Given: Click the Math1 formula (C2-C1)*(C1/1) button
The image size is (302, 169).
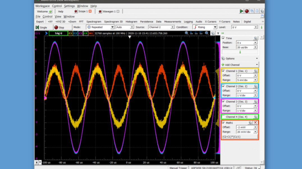Looking at the screenshot, I should [240, 137].
